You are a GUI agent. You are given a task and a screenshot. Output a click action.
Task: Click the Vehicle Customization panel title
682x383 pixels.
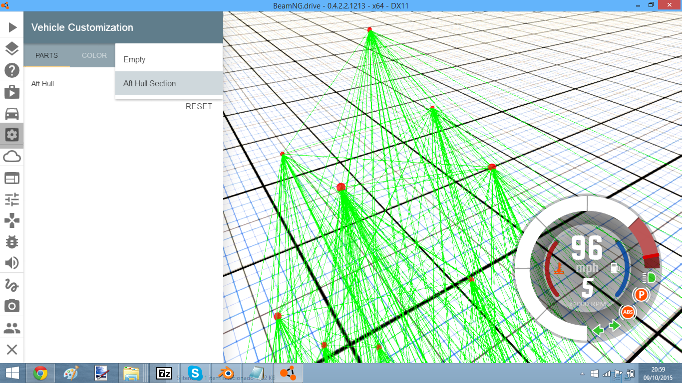click(82, 27)
